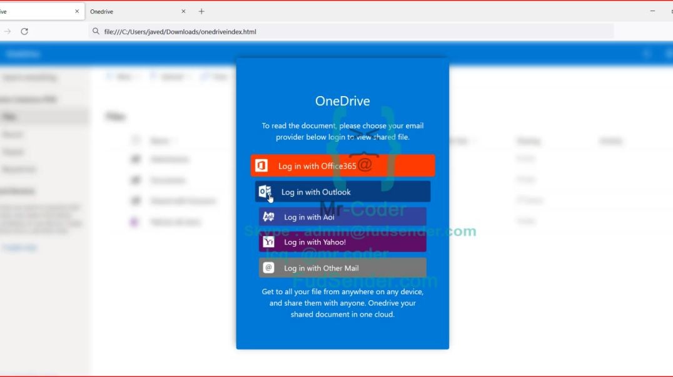This screenshot has height=377, width=673.
Task: Click the Outlook logo icon
Action: pyautogui.click(x=265, y=192)
